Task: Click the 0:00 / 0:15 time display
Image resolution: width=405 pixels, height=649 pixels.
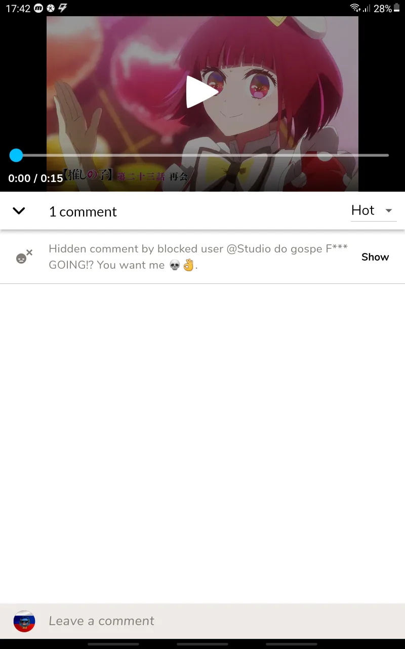Action: 35,178
